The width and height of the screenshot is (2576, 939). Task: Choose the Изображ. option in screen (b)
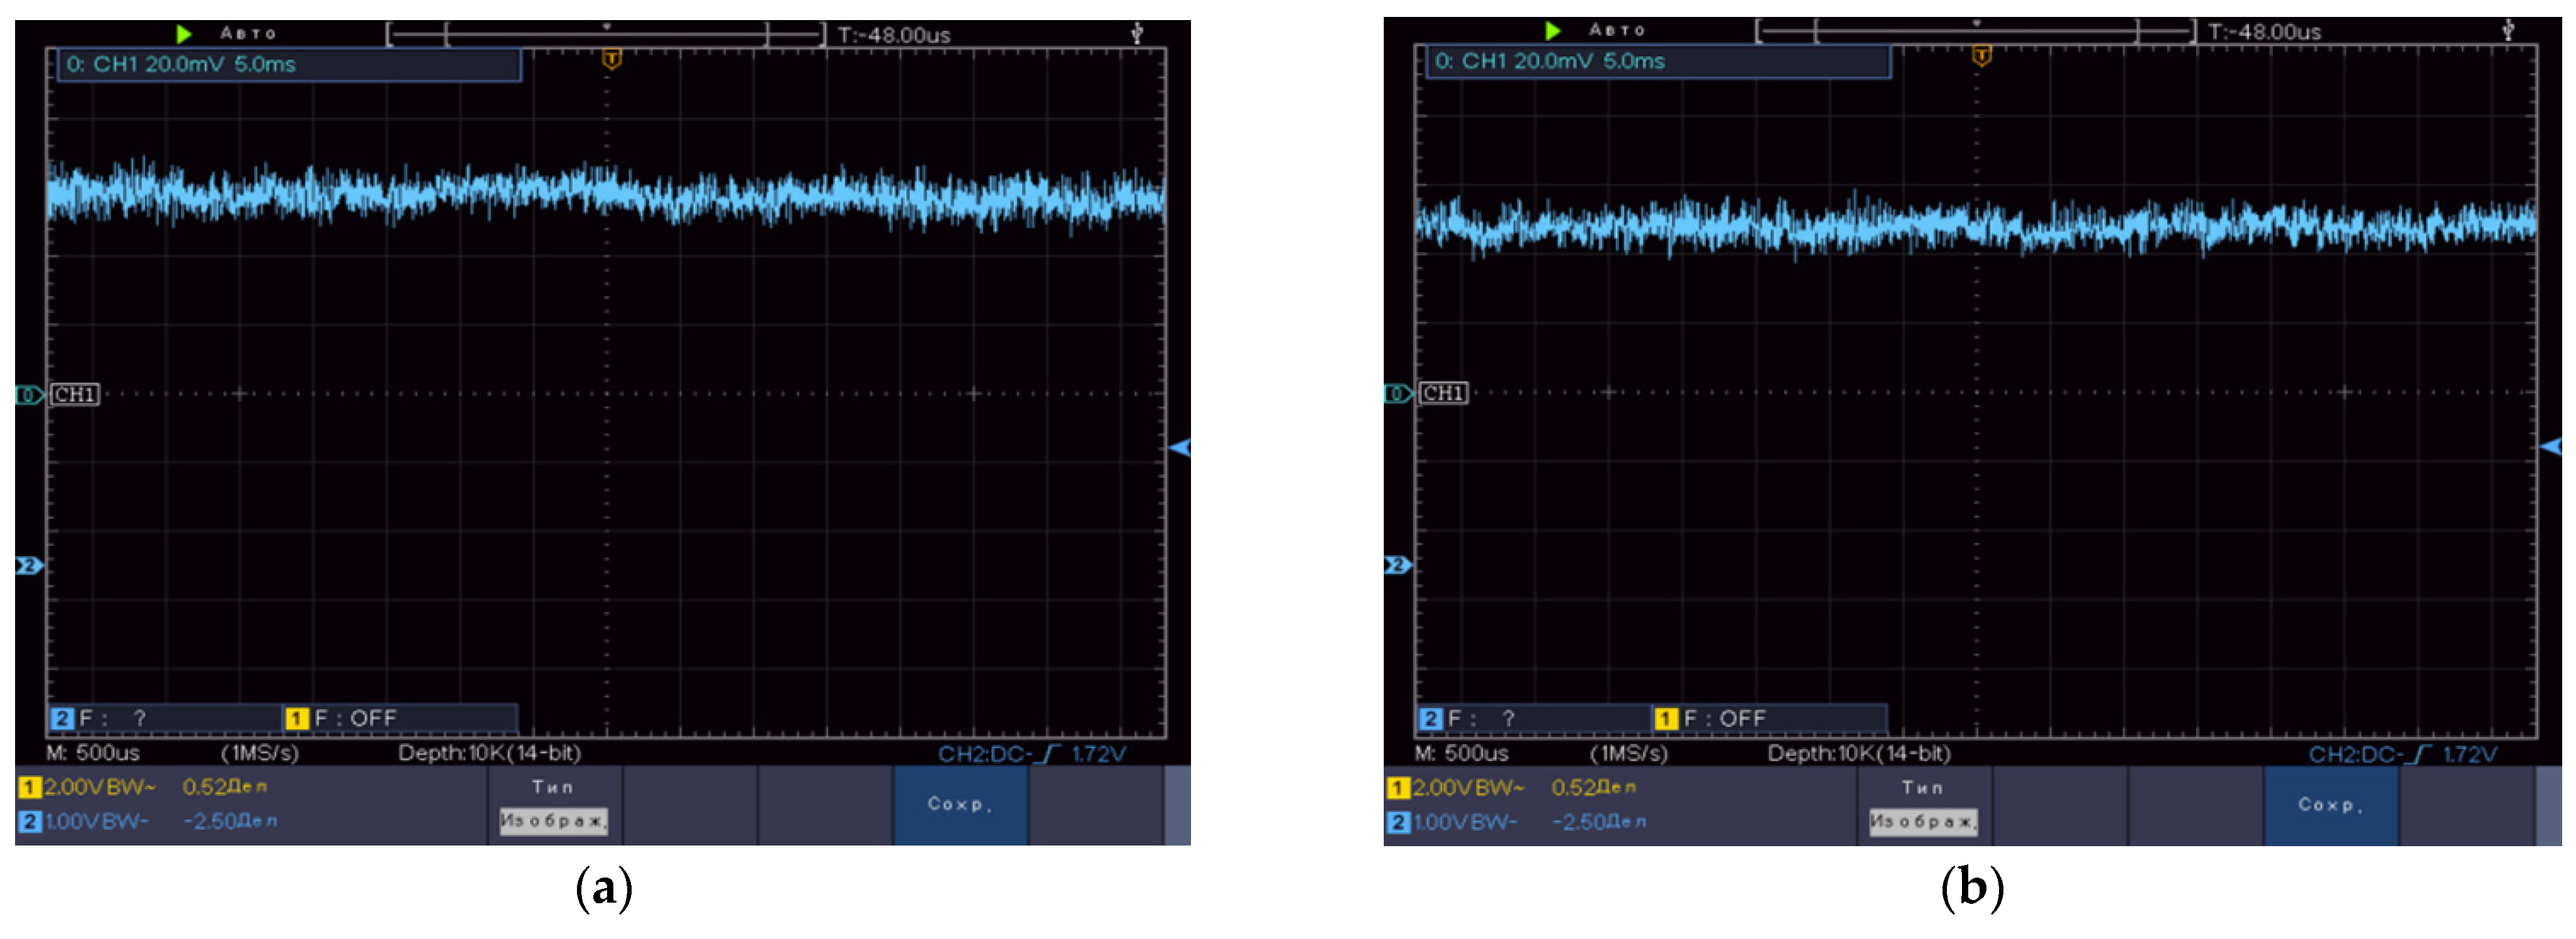(1923, 822)
